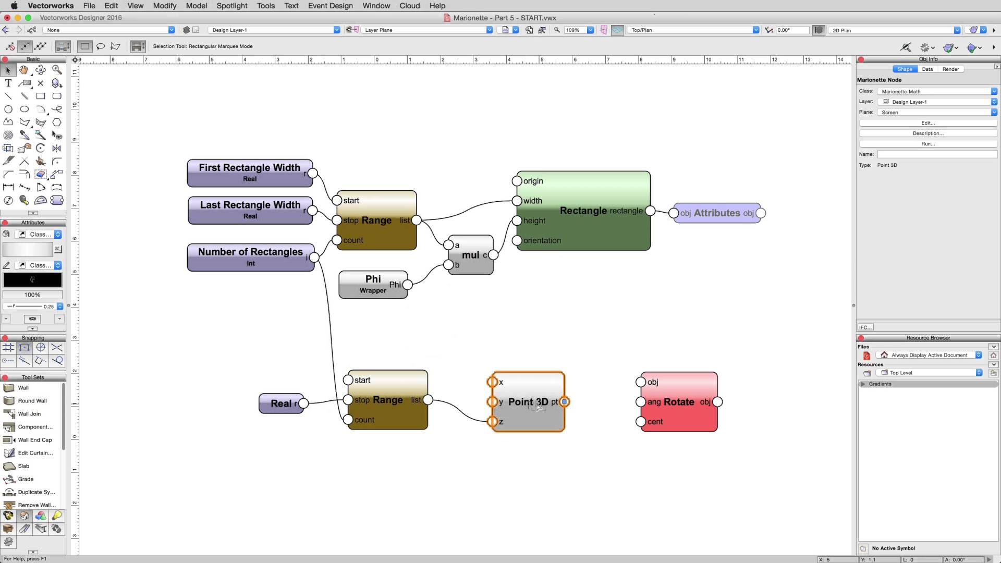Viewport: 1001px width, 563px height.
Task: Pick the Marionette node tool
Action: (x=56, y=200)
